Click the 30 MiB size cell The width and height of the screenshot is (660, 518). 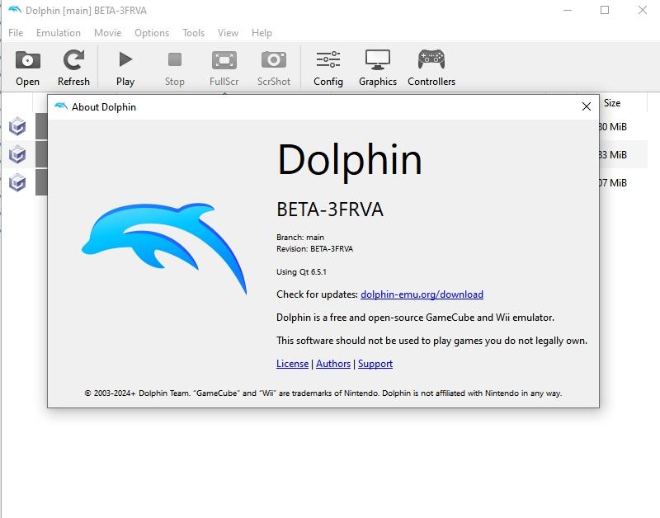[614, 127]
